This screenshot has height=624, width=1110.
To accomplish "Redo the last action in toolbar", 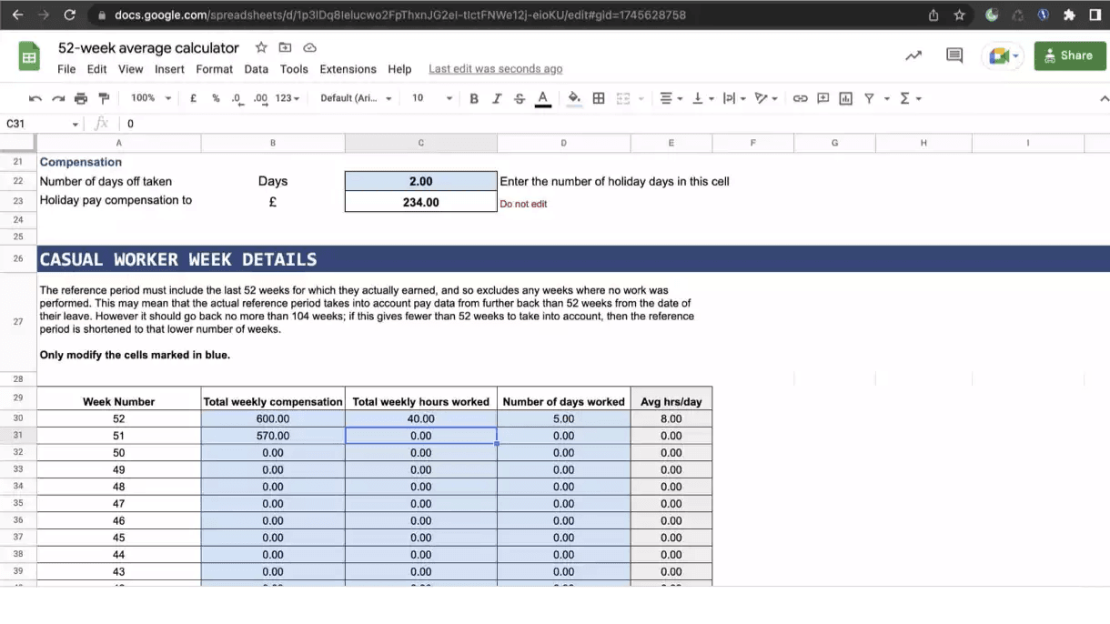I will click(58, 98).
